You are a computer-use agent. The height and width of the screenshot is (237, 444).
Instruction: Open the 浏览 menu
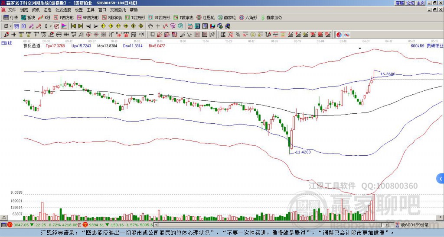pos(24,10)
